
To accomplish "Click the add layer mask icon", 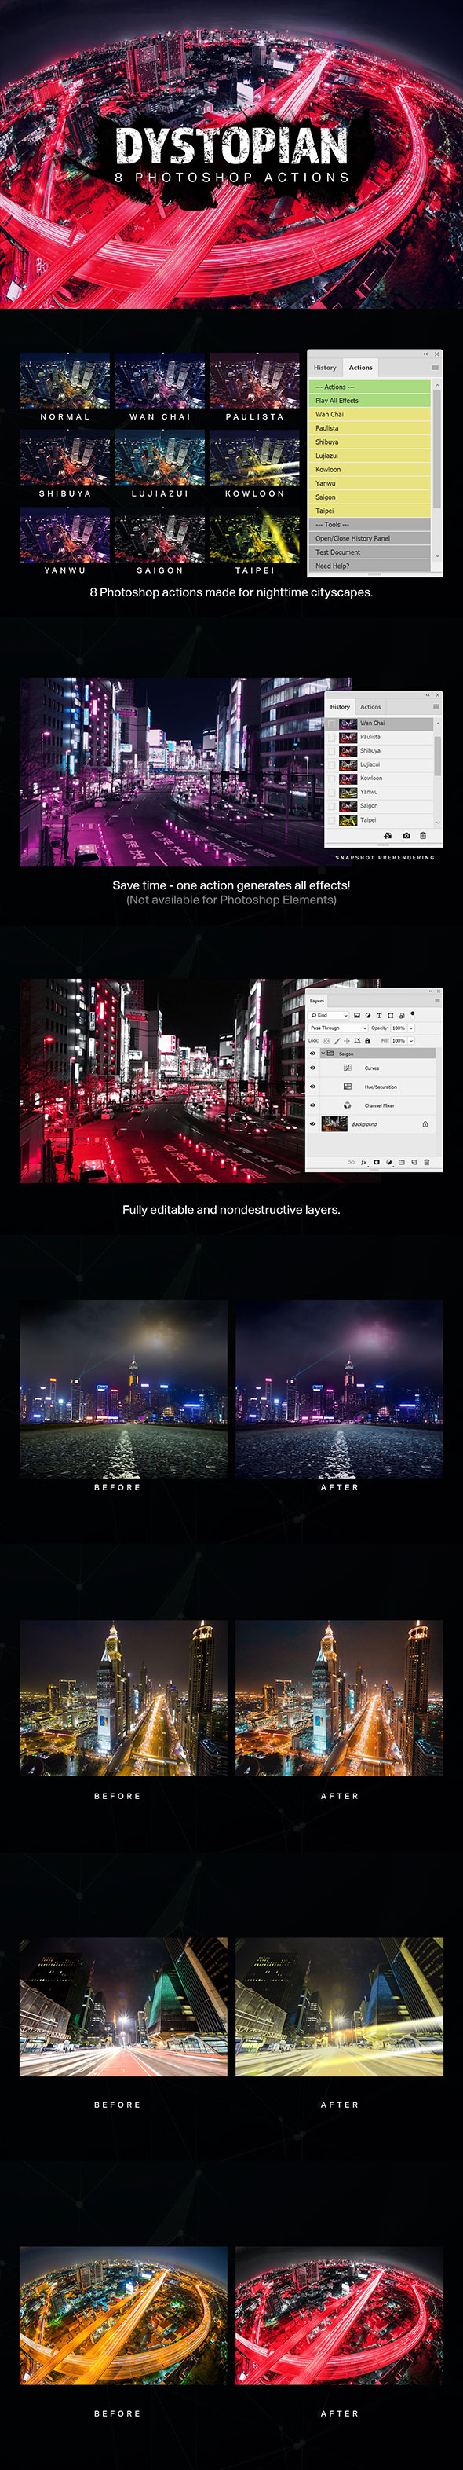I will [377, 1162].
